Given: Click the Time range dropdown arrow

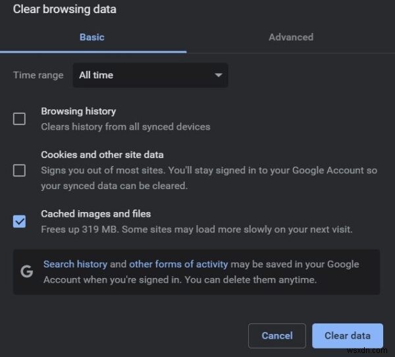Looking at the screenshot, I should (219, 75).
